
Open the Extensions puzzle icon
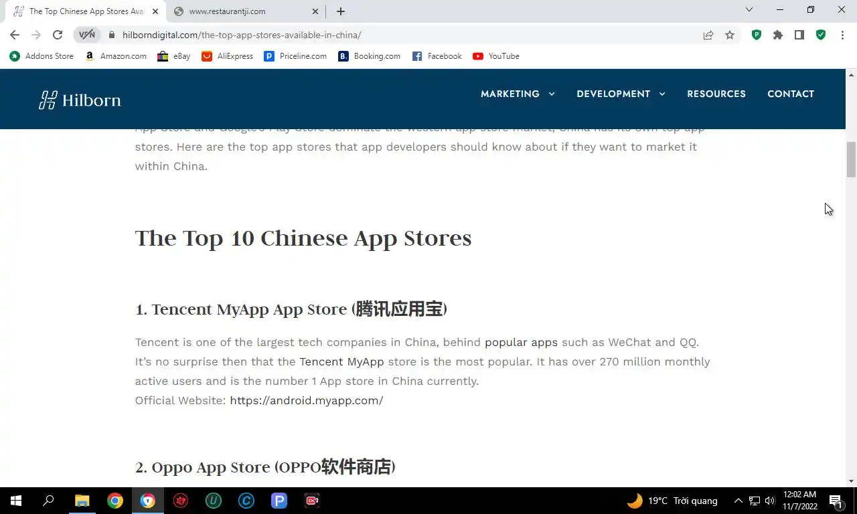[x=778, y=35]
